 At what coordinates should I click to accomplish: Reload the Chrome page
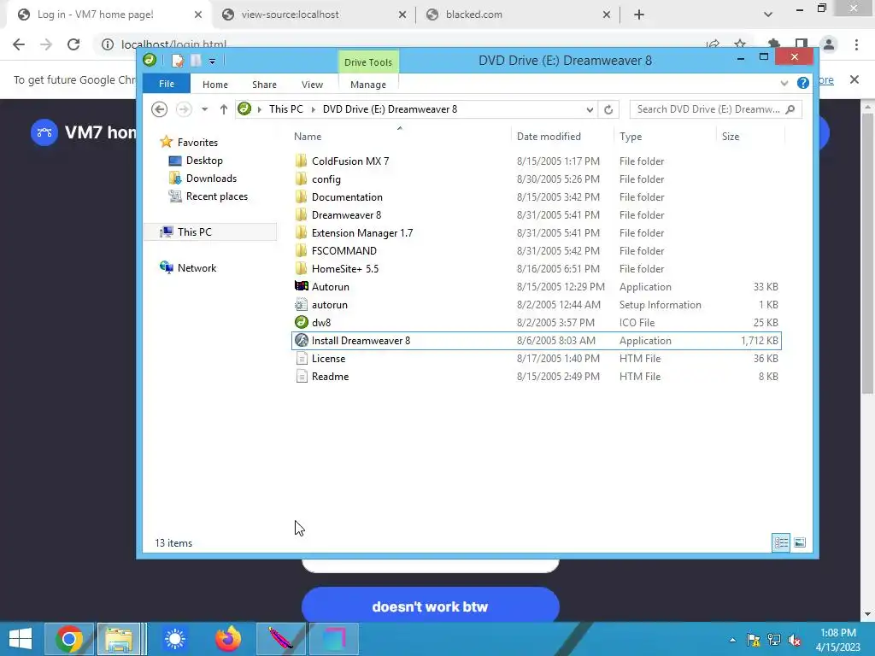click(73, 44)
